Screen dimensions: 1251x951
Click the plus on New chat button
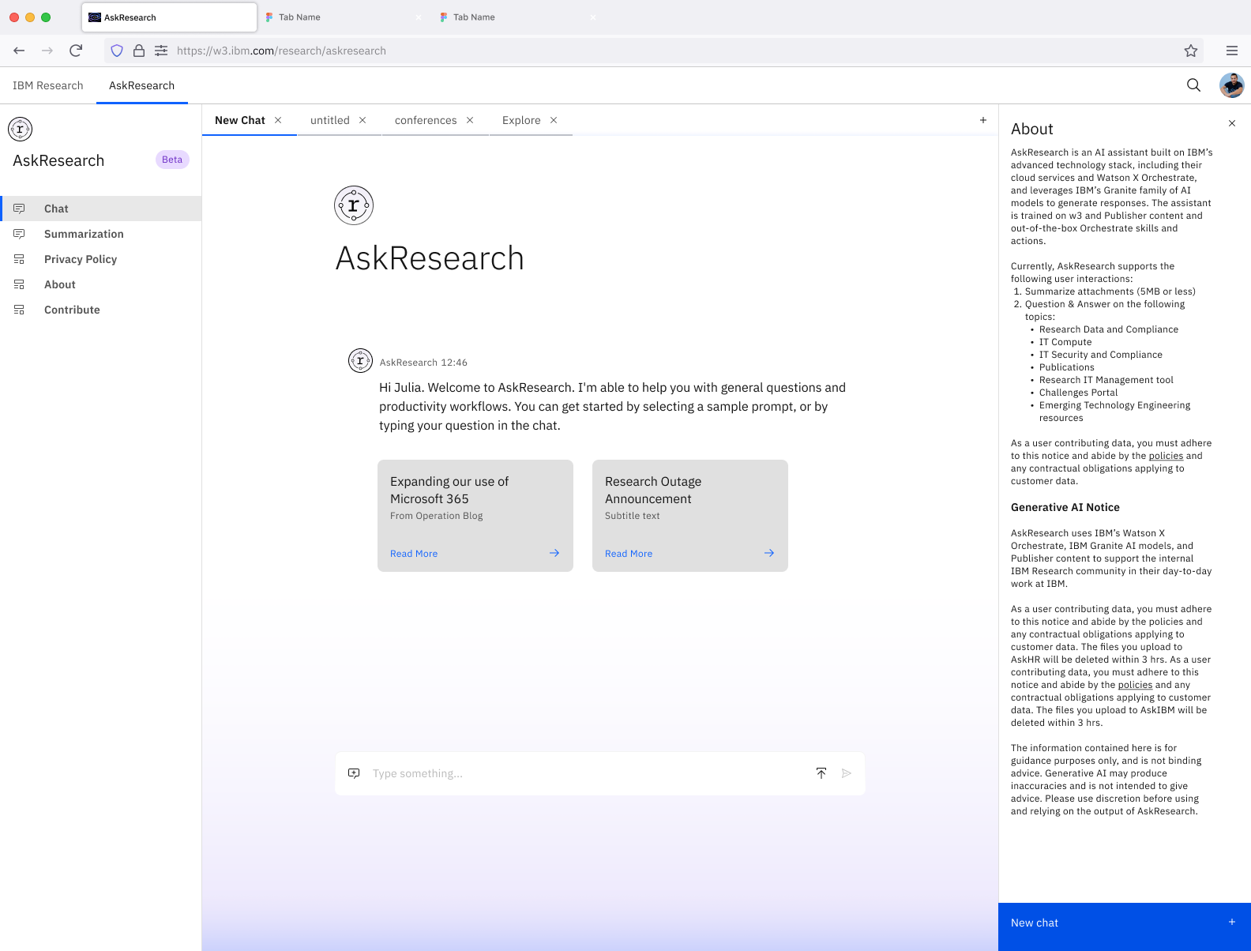pyautogui.click(x=1232, y=922)
